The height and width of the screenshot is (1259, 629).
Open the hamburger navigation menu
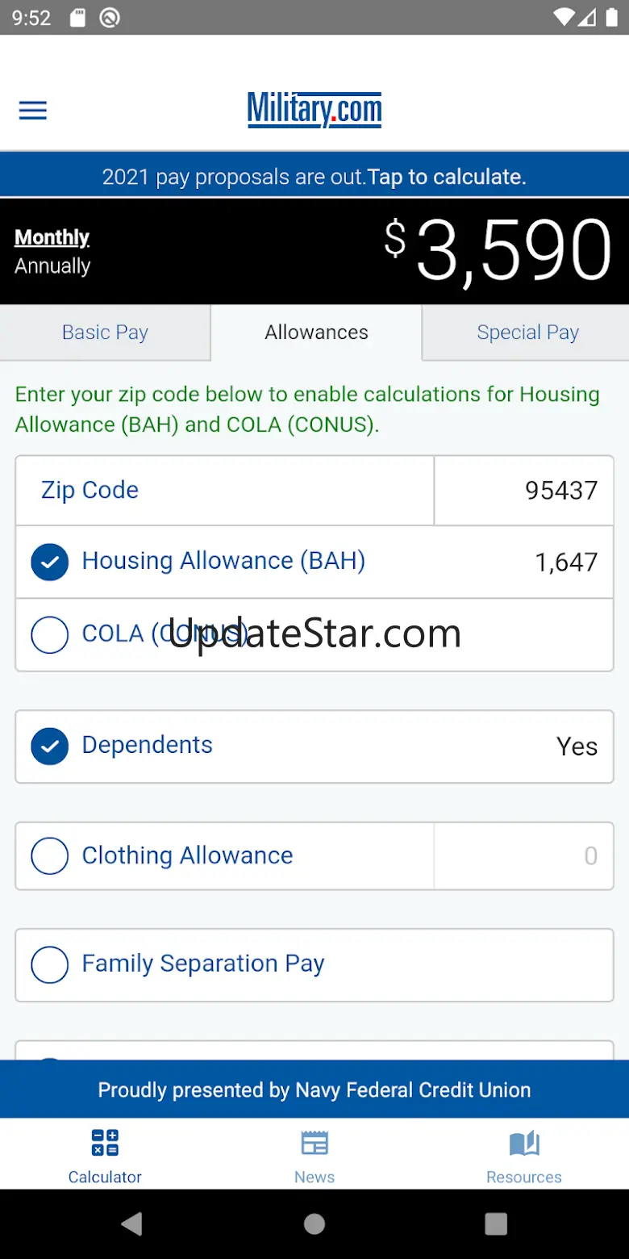click(33, 111)
